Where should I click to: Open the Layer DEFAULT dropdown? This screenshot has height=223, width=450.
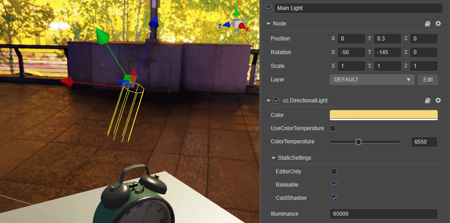(x=372, y=80)
